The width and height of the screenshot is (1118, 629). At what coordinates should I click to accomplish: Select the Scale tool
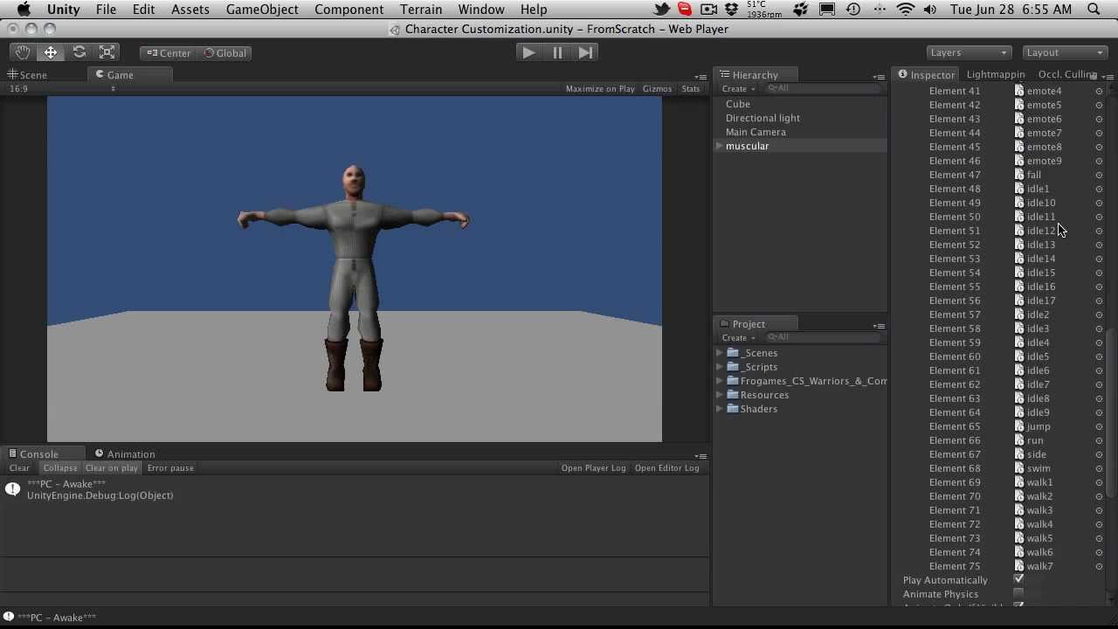click(x=107, y=52)
